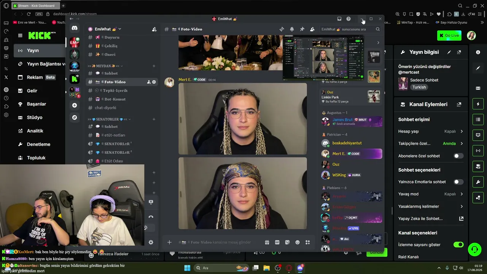
Task: Open Windows Start menu
Action: point(187,268)
